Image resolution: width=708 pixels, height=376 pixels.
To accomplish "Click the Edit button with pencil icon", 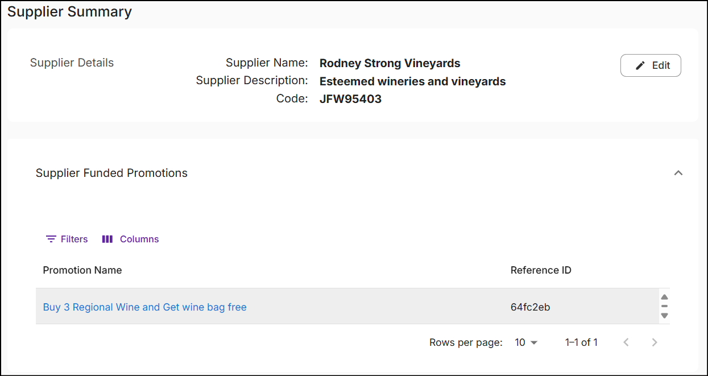I will coord(651,65).
